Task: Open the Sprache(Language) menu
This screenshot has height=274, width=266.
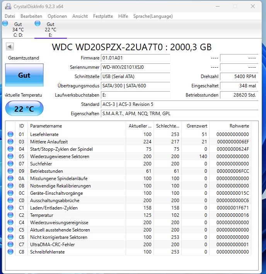Action: click(x=153, y=16)
